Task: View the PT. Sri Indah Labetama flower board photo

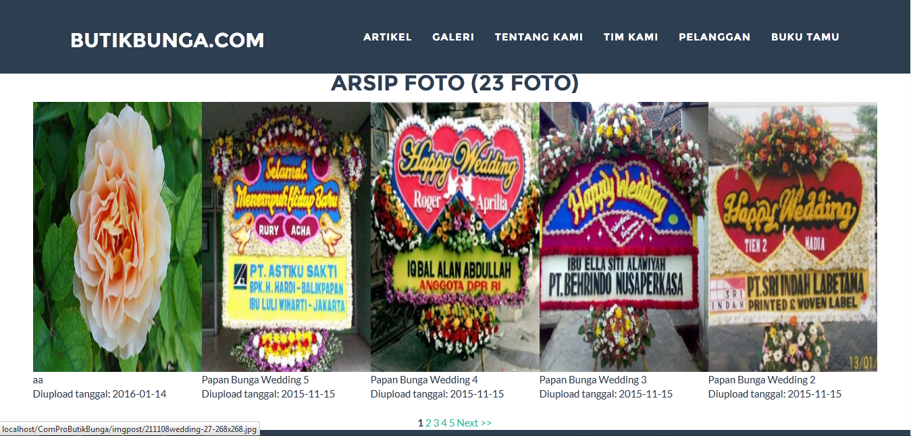Action: point(793,237)
